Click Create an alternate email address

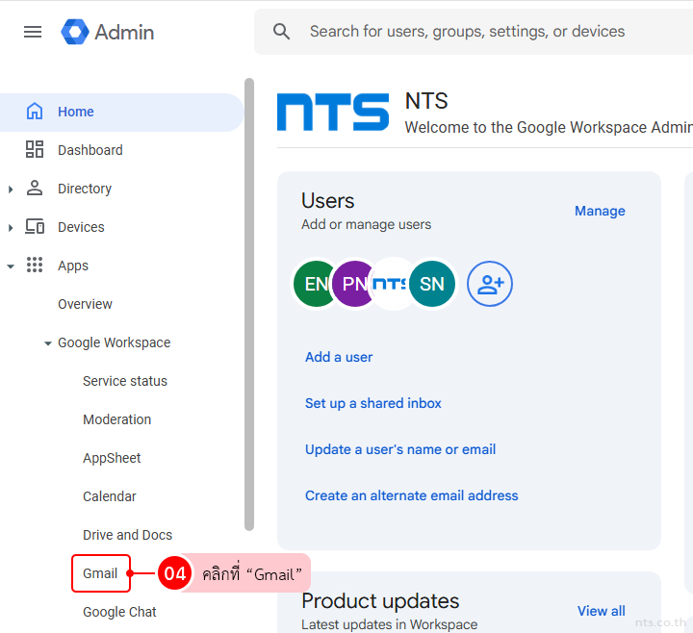(x=412, y=495)
